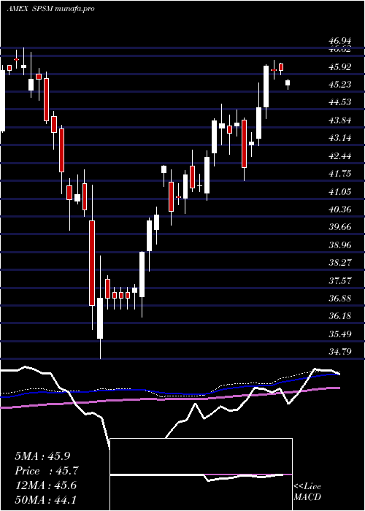The width and height of the screenshot is (365, 511).
Task: Click the 40.36 price level label
Action: 340,209
